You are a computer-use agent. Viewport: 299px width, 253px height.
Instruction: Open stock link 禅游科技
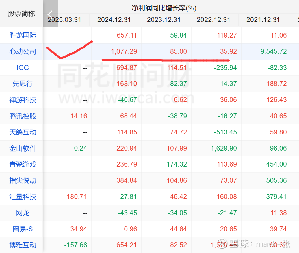(x=23, y=100)
